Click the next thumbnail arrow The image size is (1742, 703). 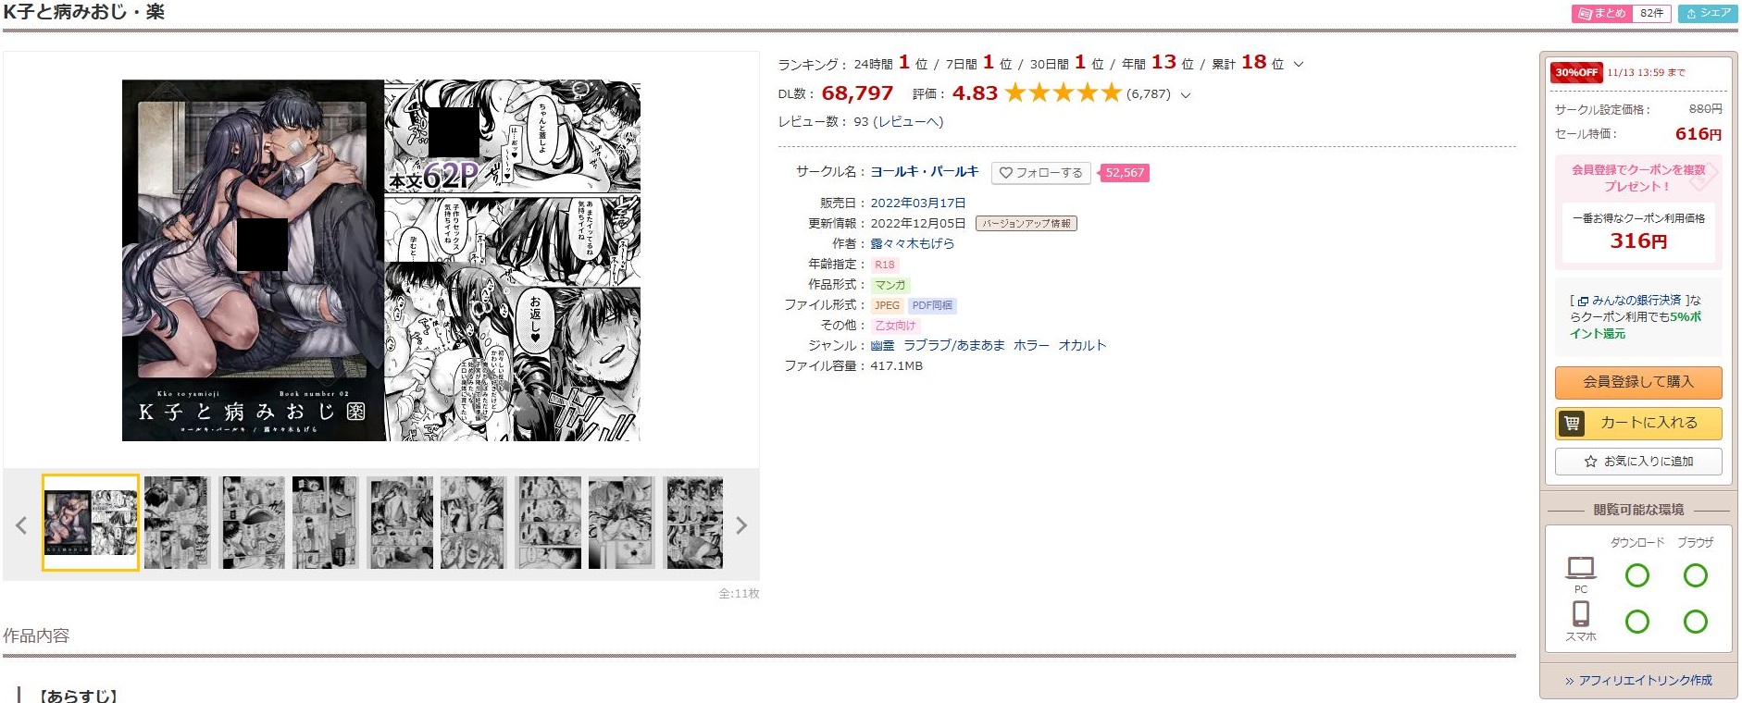pos(741,525)
